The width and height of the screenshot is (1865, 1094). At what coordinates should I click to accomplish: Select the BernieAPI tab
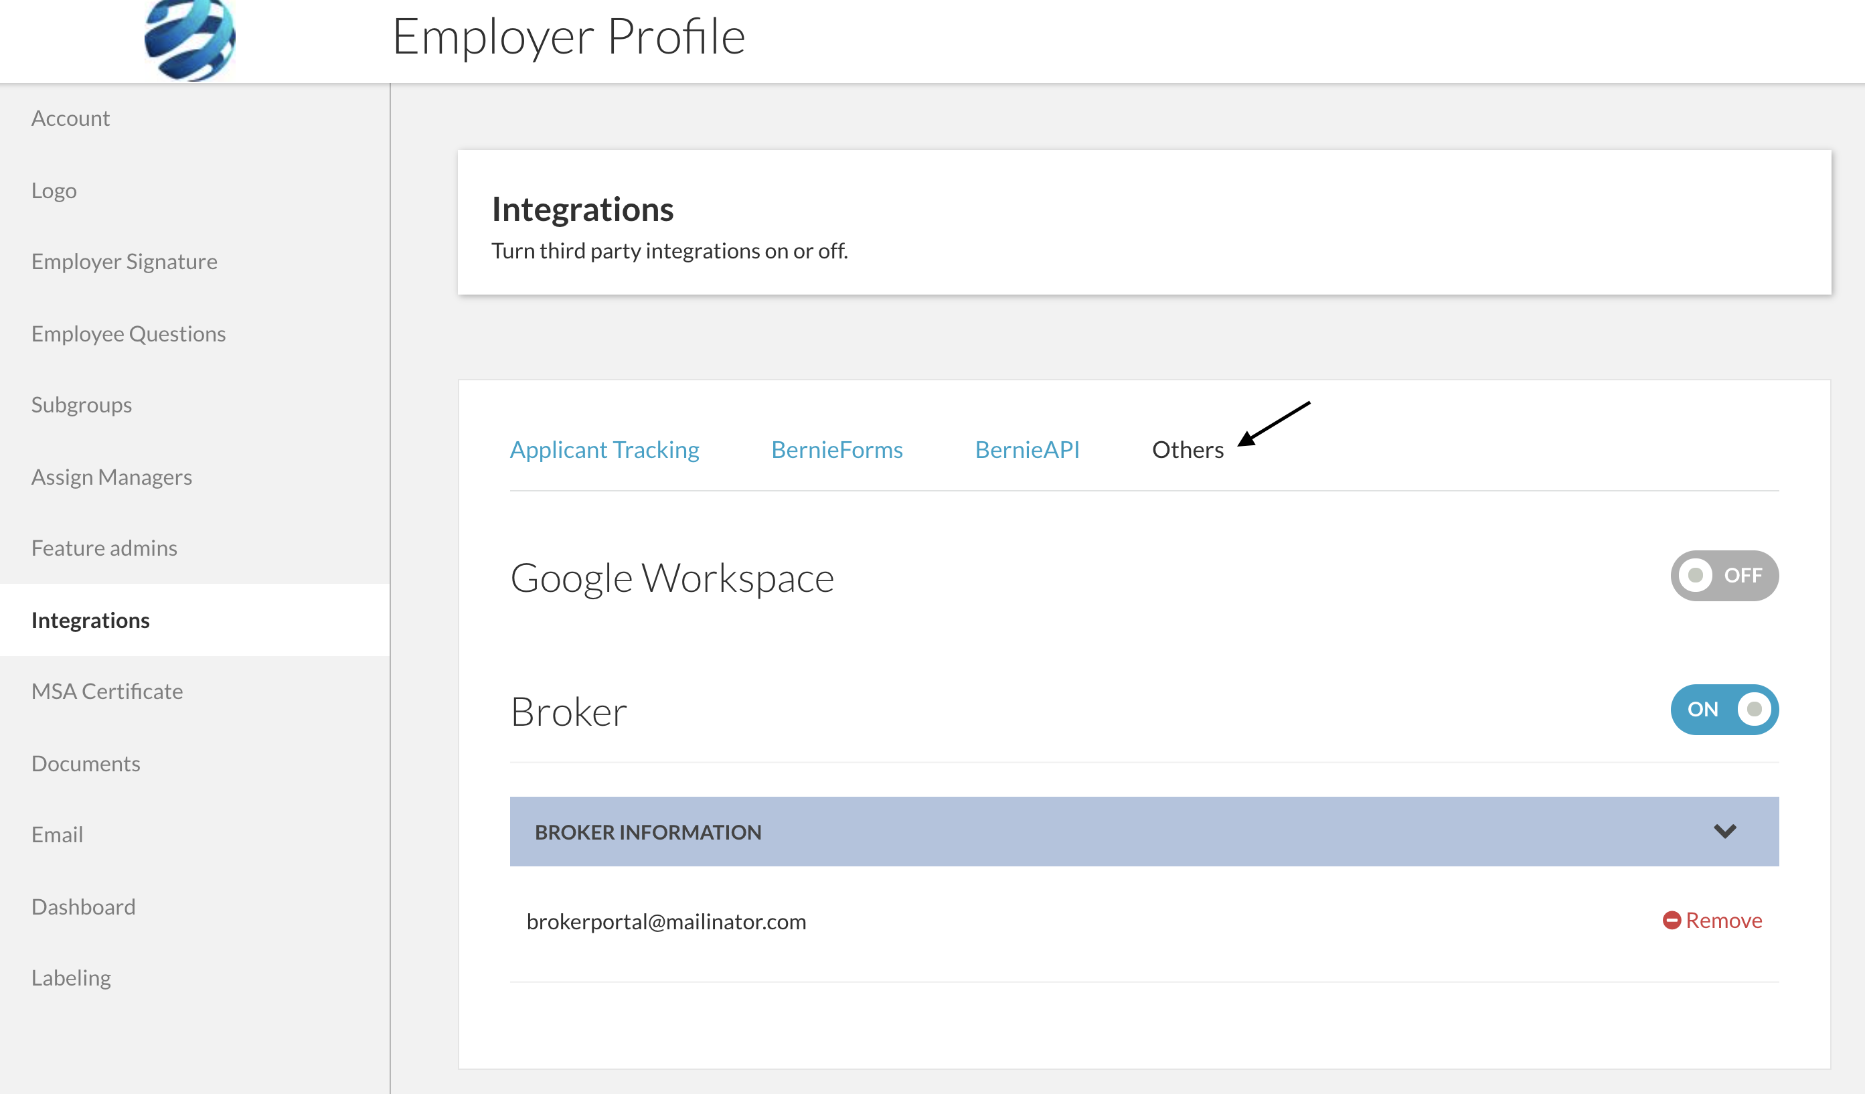[1028, 449]
